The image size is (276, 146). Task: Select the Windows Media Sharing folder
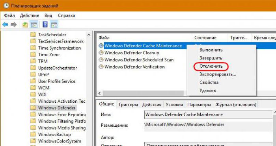(62, 128)
